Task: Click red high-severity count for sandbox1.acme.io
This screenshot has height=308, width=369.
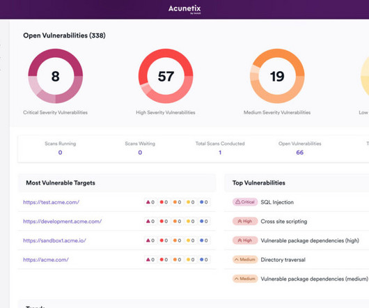Action: pos(164,240)
